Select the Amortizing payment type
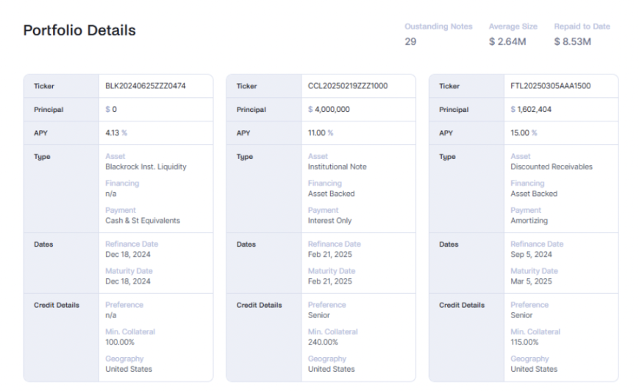 click(x=529, y=221)
